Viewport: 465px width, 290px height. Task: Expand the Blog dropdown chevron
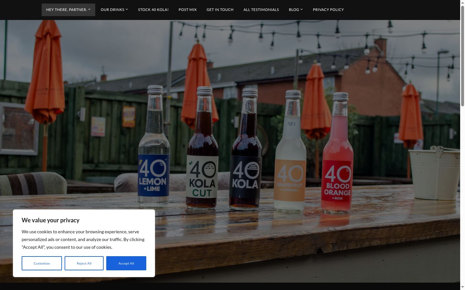pyautogui.click(x=302, y=9)
